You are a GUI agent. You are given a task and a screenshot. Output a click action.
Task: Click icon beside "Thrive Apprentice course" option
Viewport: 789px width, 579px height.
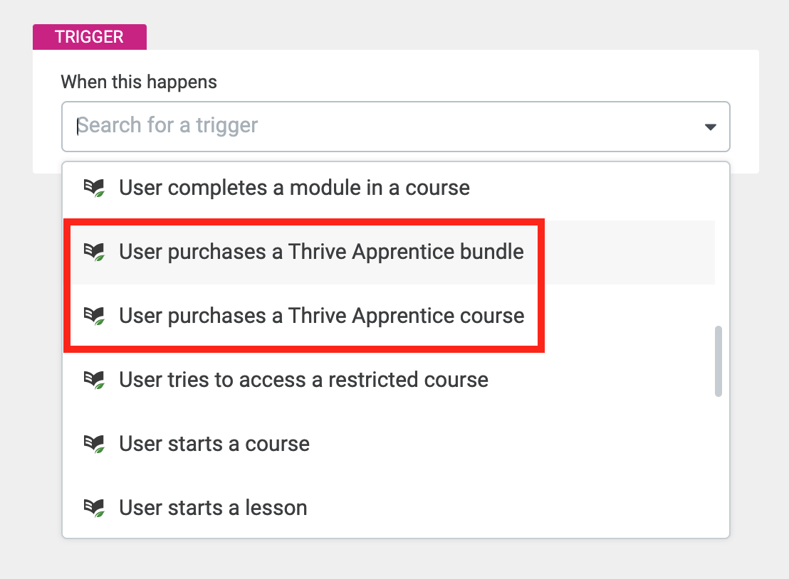click(x=94, y=316)
